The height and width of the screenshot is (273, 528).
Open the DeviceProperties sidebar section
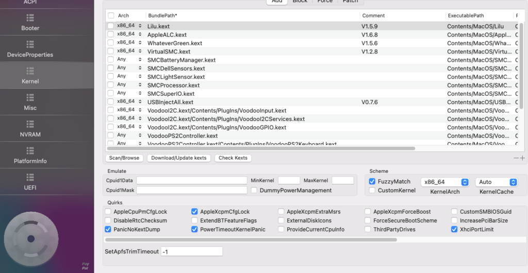30,49
